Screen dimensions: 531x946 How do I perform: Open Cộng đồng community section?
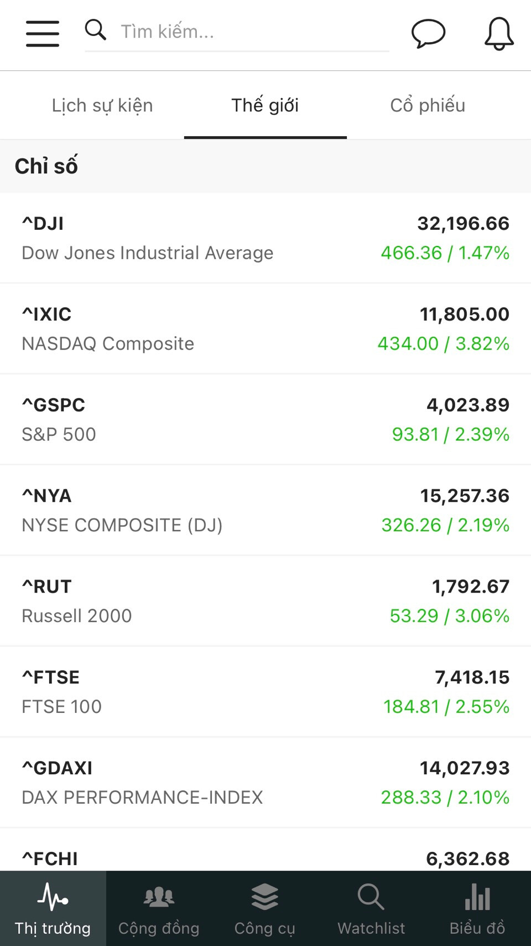[x=159, y=908]
